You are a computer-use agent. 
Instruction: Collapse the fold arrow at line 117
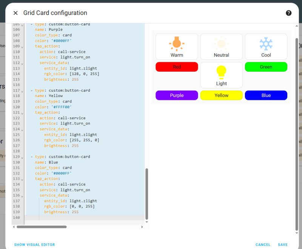point(22,91)
